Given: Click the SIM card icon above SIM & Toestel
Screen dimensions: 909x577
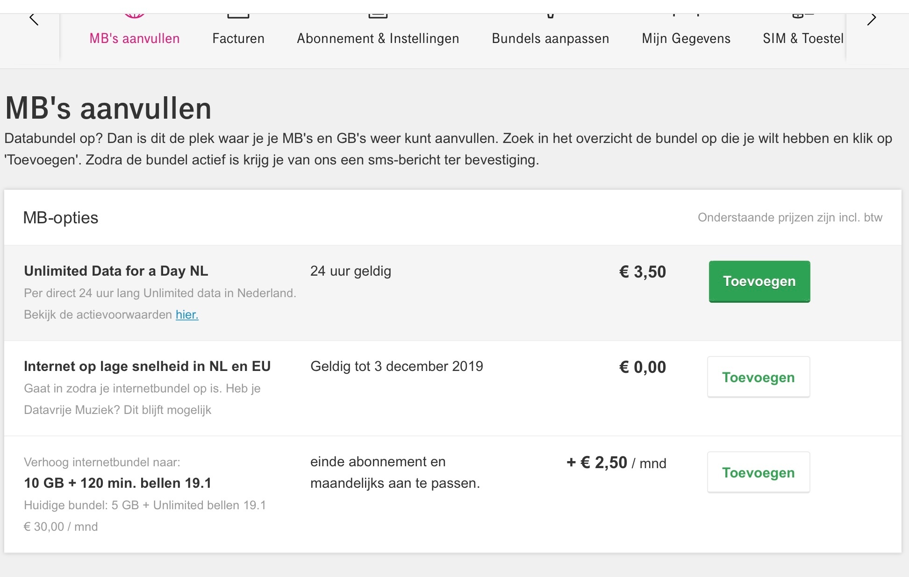Looking at the screenshot, I should [x=803, y=15].
